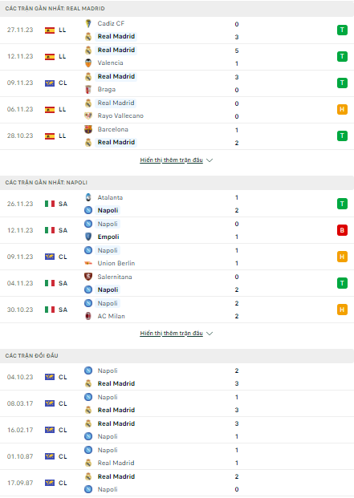The width and height of the screenshot is (354, 498).
Task: Click the Atalanta club crest icon
Action: 88,197
